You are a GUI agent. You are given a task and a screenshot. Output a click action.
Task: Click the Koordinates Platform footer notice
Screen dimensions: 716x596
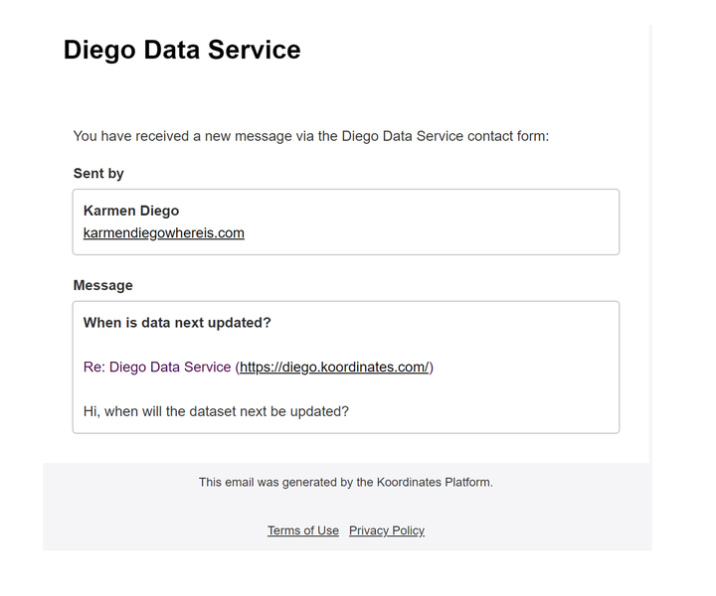[x=346, y=482]
